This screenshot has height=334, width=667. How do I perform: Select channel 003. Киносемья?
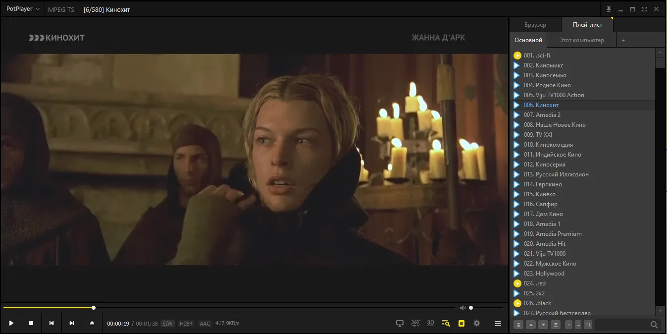pyautogui.click(x=582, y=75)
